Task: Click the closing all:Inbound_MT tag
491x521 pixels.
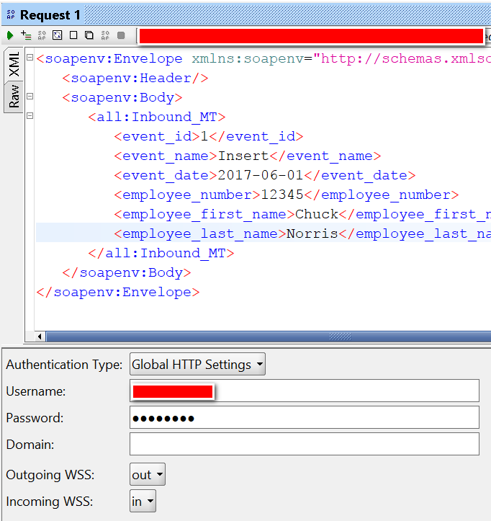Action: 161,253
